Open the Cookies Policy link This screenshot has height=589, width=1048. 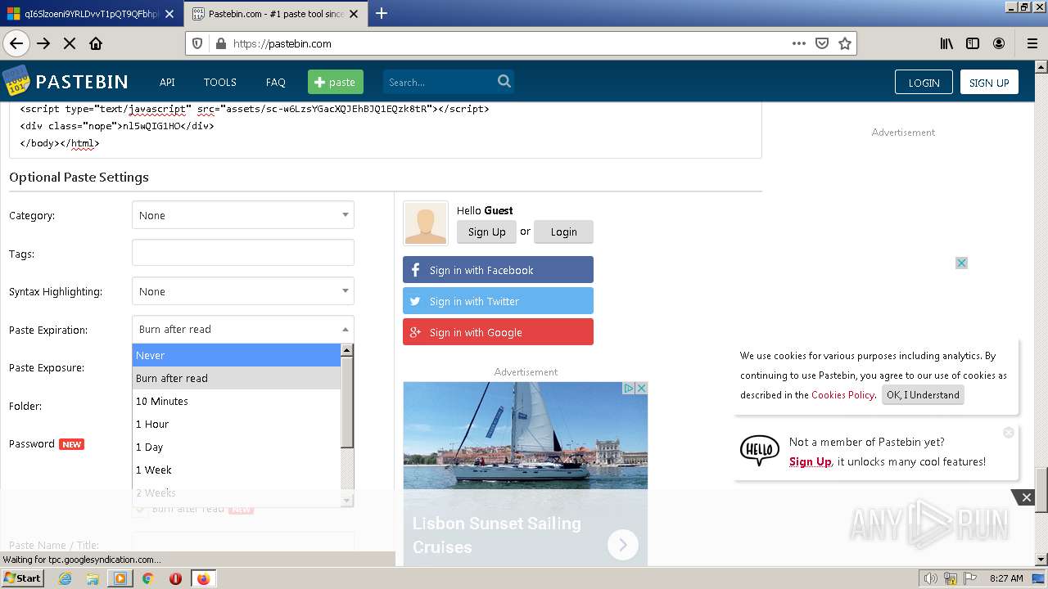click(842, 394)
